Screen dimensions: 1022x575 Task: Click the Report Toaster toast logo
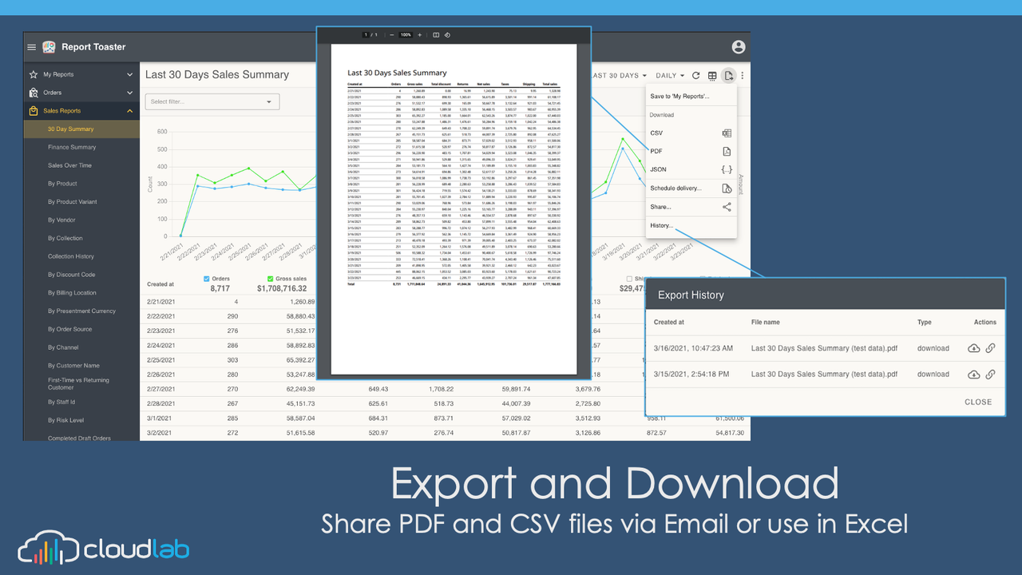49,46
